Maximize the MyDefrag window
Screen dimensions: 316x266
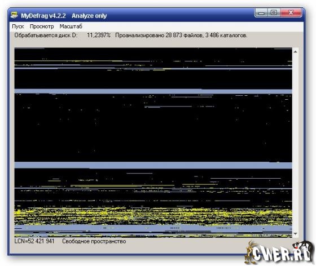click(x=274, y=12)
